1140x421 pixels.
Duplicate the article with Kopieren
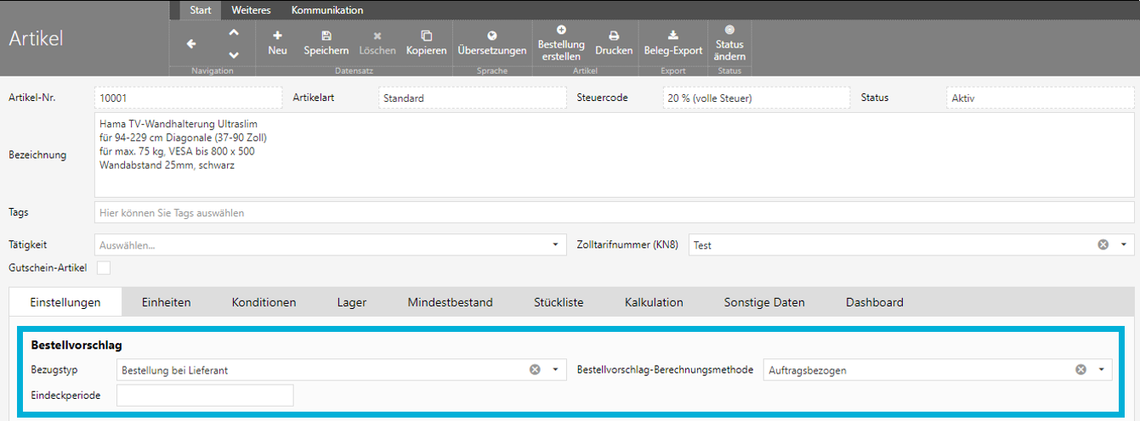tap(427, 43)
